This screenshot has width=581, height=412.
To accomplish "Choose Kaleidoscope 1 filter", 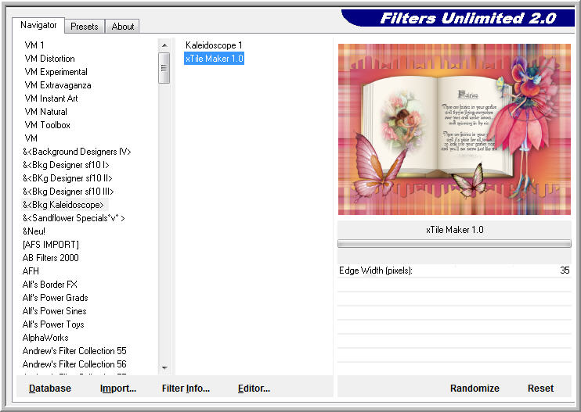I will (214, 45).
